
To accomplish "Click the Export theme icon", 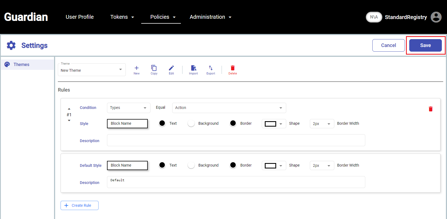I will pyautogui.click(x=211, y=68).
